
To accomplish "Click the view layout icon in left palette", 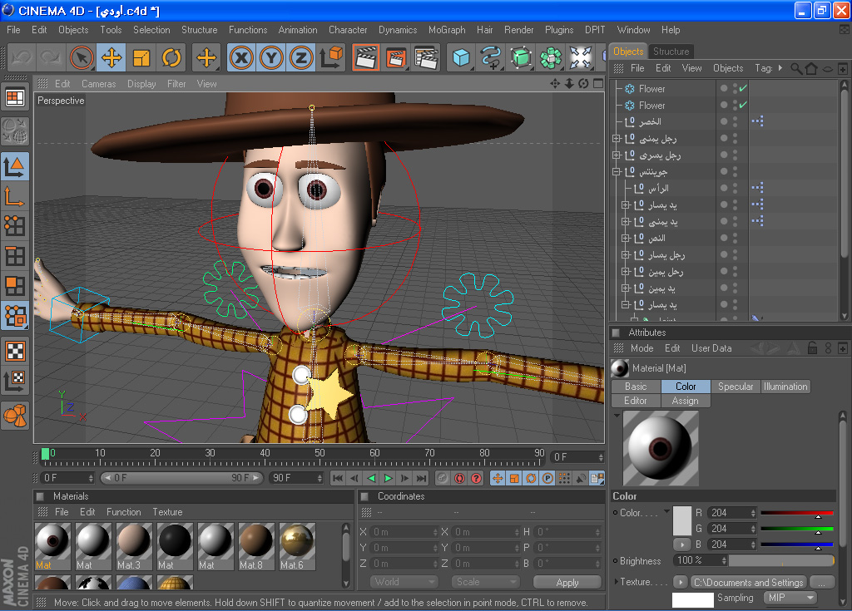I will click(x=15, y=98).
